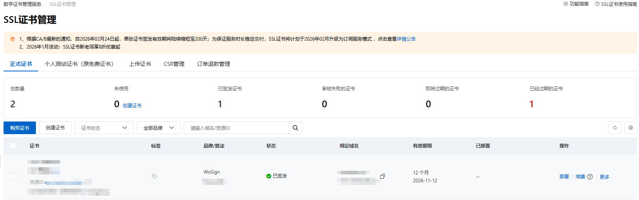Switch to 个人测试证书 tab
Image resolution: width=639 pixels, height=200 pixels.
click(79, 64)
